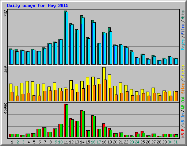Click day label 10 on the x-axis
Viewport: 187px width, 146px height.
(x=60, y=142)
